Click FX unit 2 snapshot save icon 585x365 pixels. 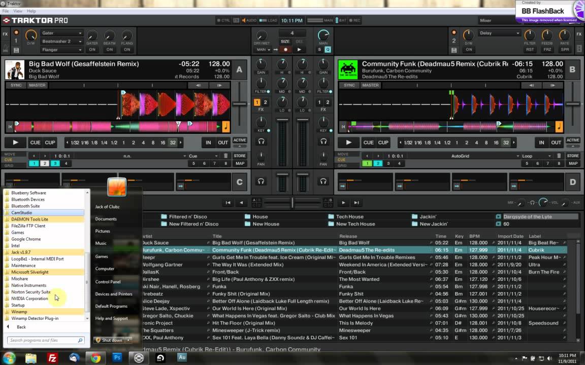(453, 50)
